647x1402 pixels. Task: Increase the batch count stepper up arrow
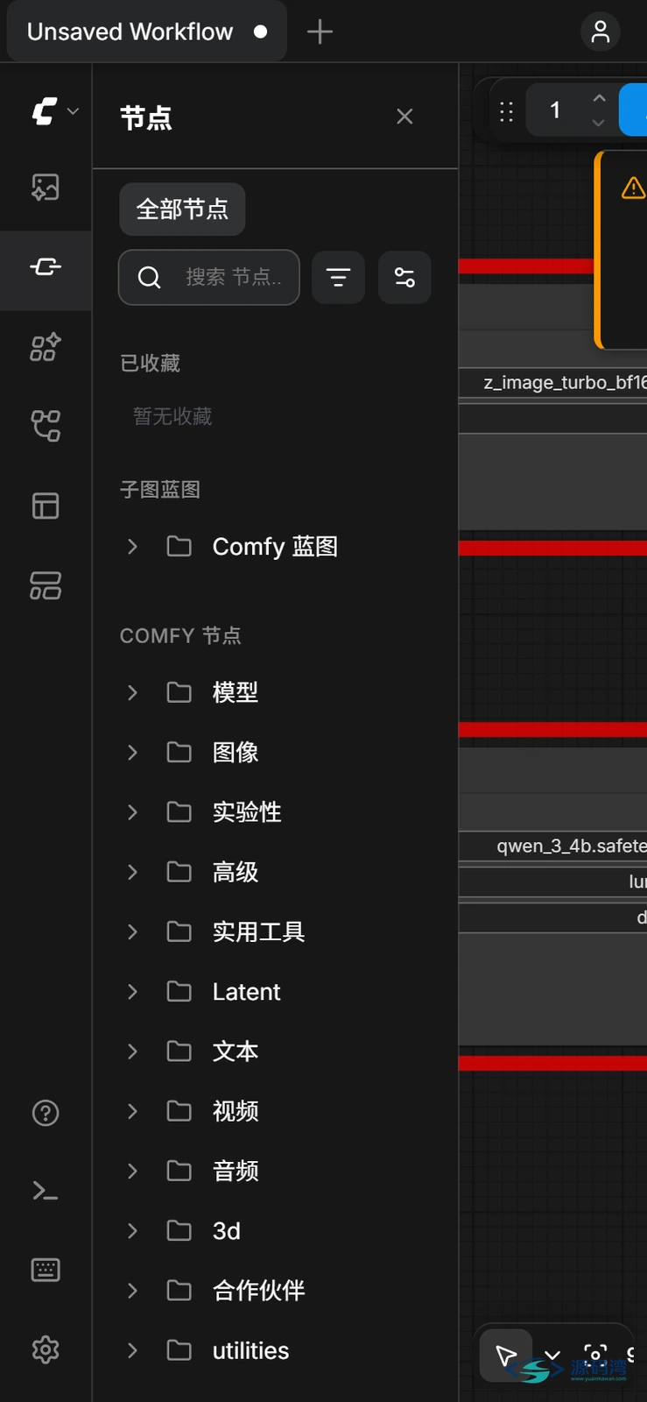(x=599, y=98)
